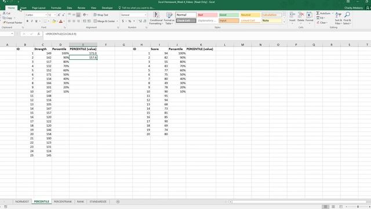This screenshot has width=371, height=209.
Task: Click the Name Box
Action: 6,34
